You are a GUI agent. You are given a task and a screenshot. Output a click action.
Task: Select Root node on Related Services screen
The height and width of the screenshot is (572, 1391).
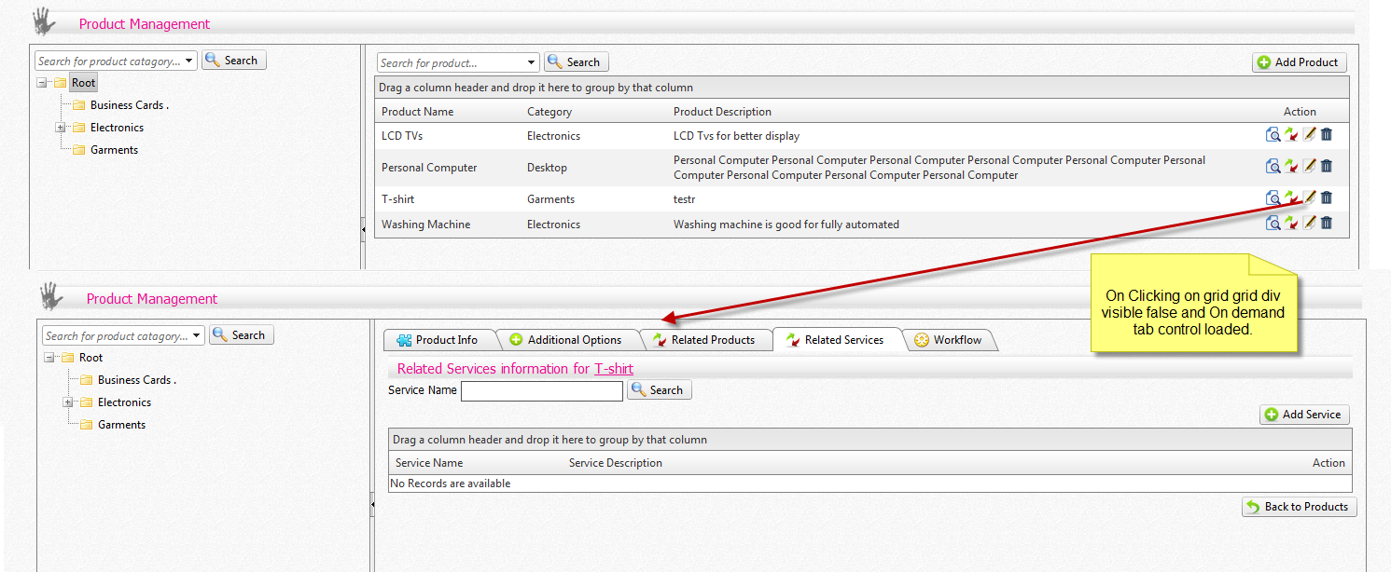click(x=90, y=358)
